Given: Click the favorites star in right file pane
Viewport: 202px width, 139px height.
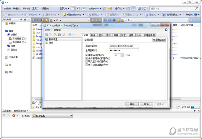Looking at the screenshot, I should (118, 20).
